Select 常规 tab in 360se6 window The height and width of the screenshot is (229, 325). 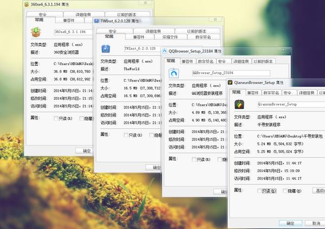click(x=41, y=20)
